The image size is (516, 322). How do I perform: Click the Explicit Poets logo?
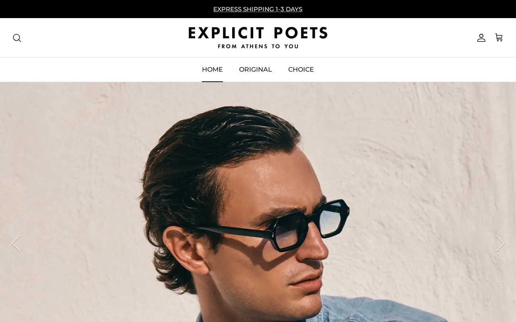click(x=258, y=38)
